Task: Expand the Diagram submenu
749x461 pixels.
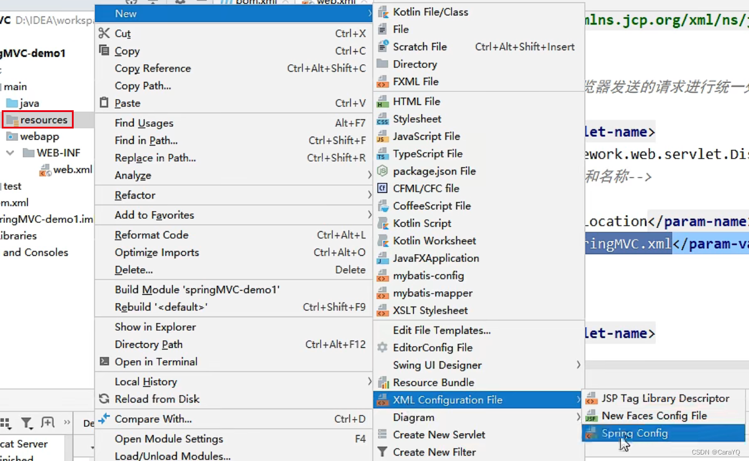Action: pos(579,417)
